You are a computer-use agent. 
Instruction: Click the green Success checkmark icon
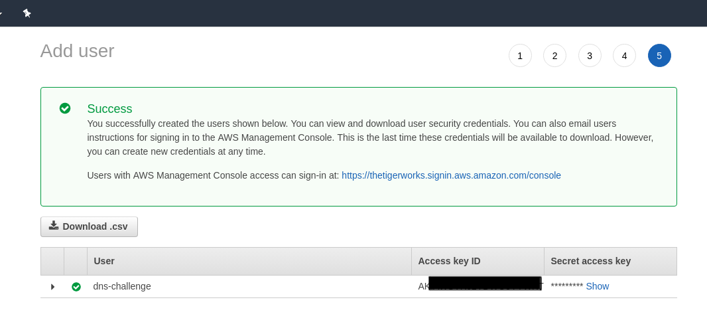point(65,108)
